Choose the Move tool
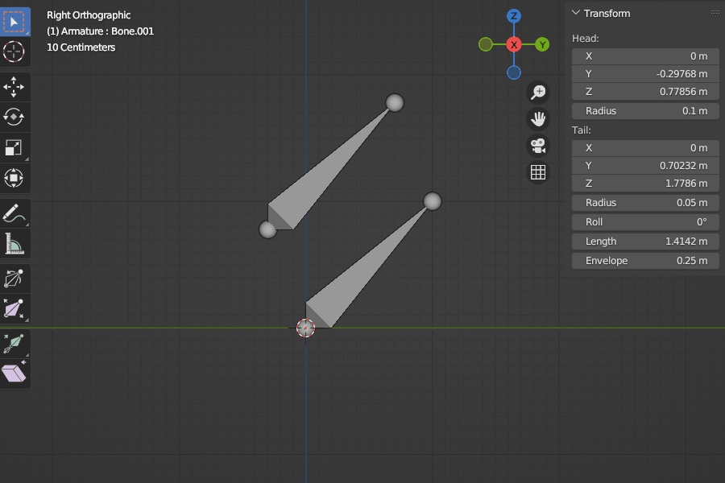This screenshot has width=725, height=483. pyautogui.click(x=14, y=87)
